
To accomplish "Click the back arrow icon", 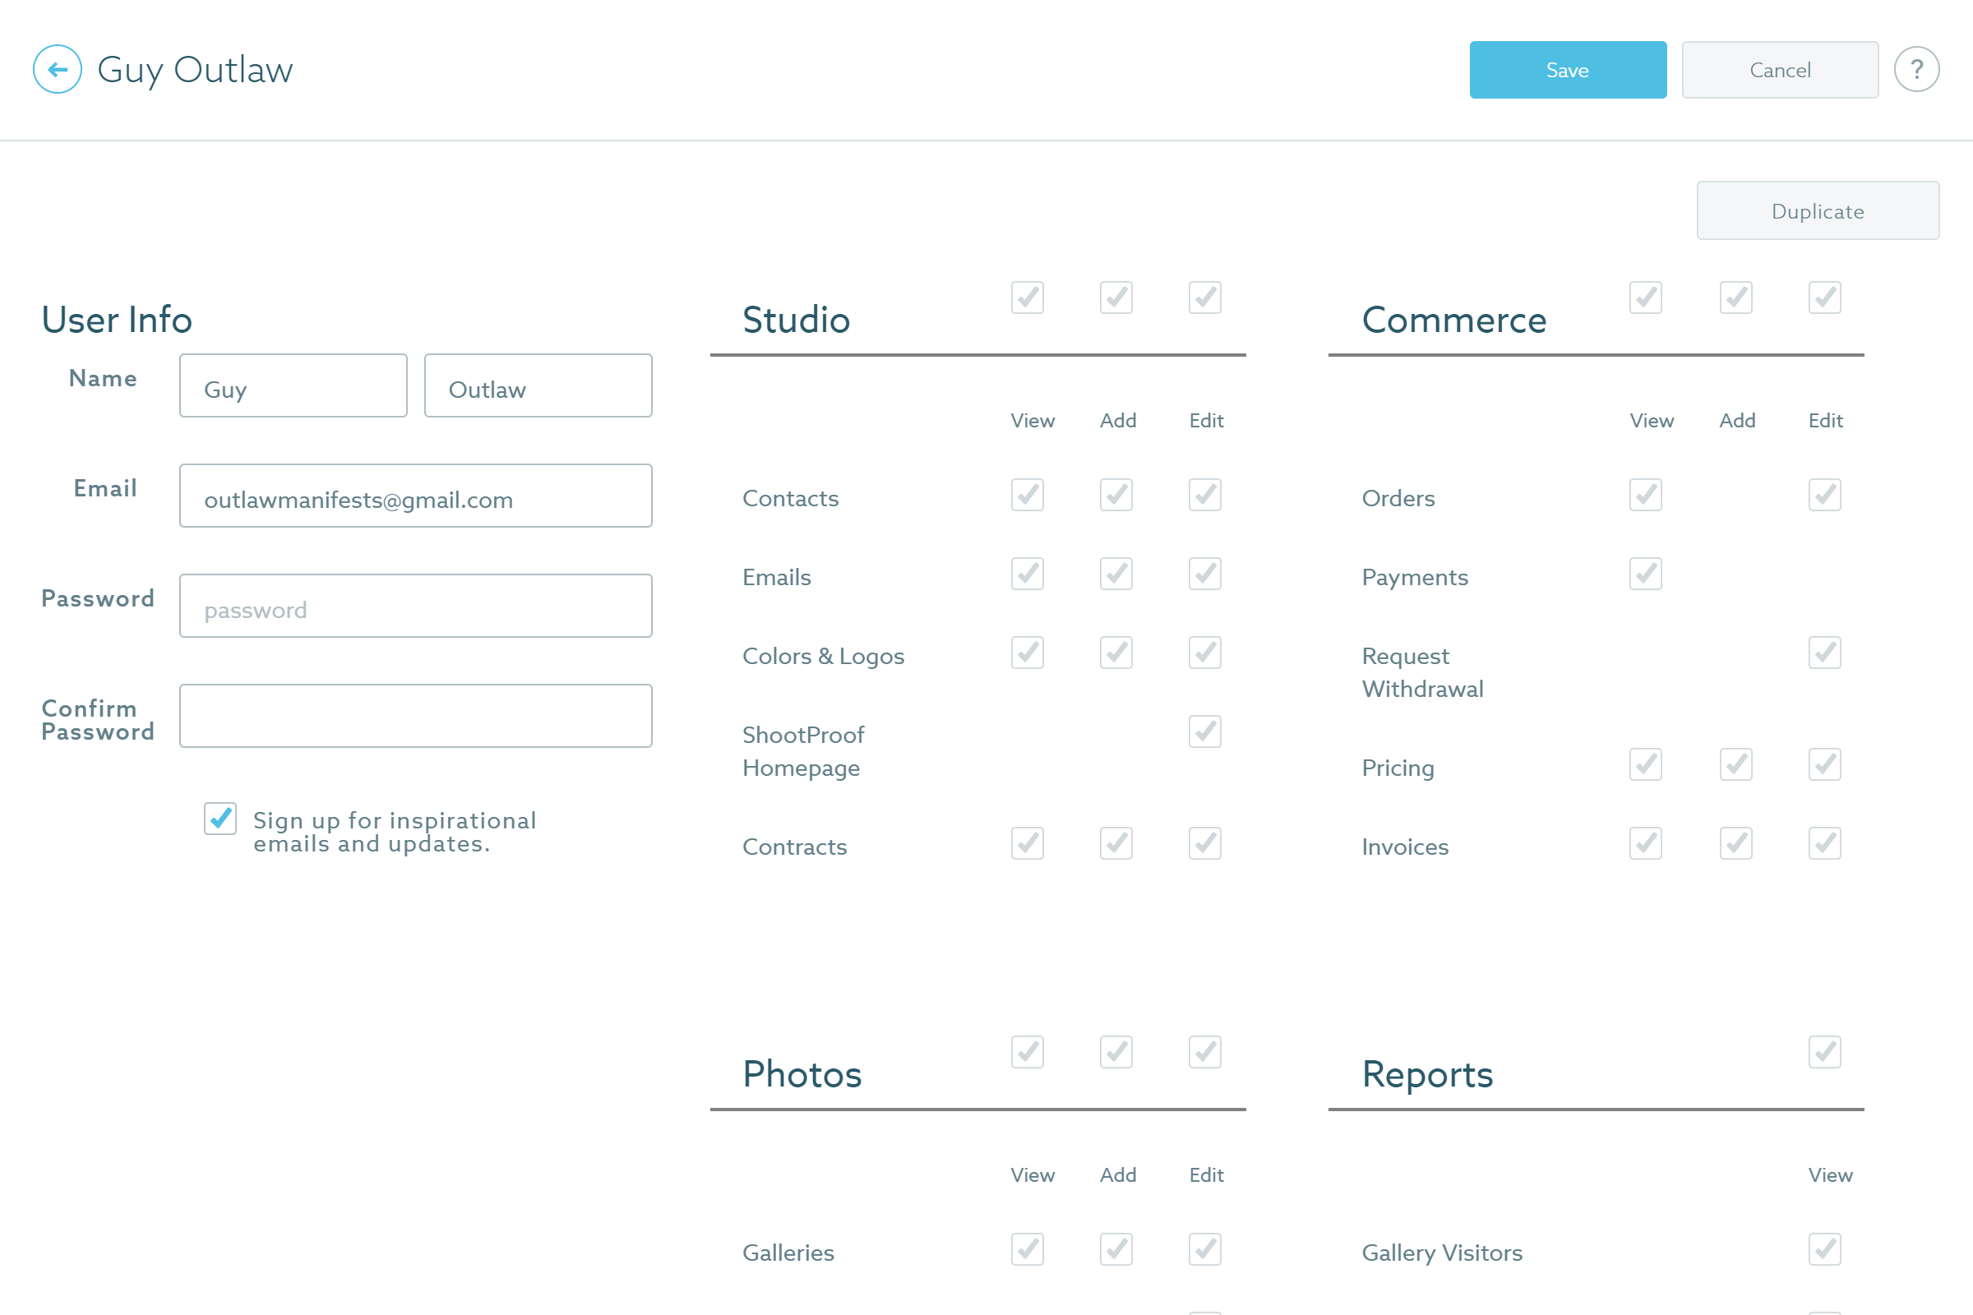I will (57, 70).
